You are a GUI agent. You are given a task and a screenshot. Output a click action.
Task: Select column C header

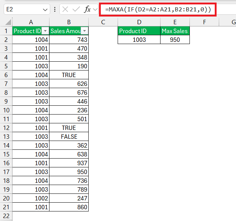click(x=103, y=22)
